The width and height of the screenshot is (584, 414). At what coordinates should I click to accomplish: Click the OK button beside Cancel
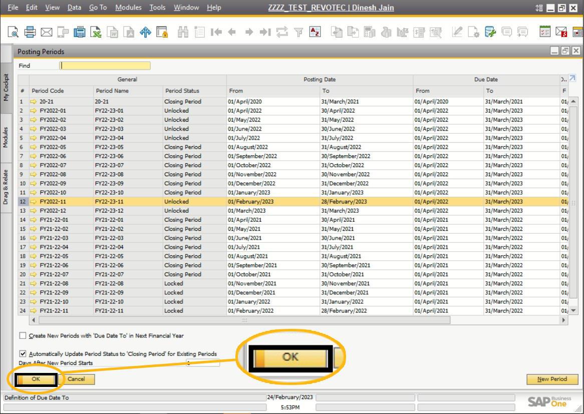[x=36, y=379]
